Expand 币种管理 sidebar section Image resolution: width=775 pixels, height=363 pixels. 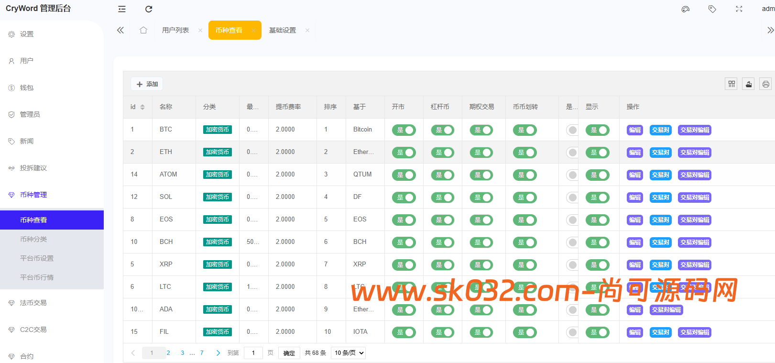coord(33,195)
